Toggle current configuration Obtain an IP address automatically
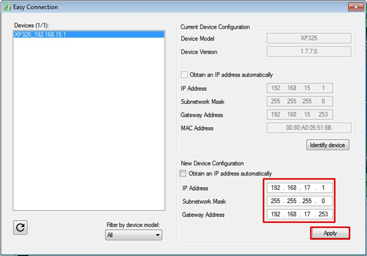367x256 pixels. pos(184,75)
